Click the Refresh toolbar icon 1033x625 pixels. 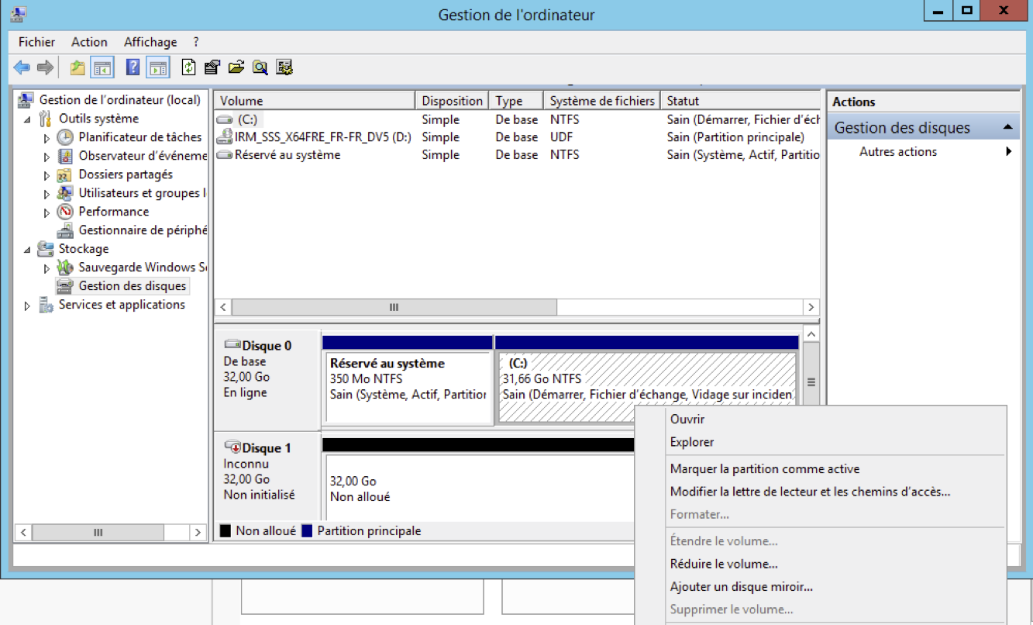point(188,67)
